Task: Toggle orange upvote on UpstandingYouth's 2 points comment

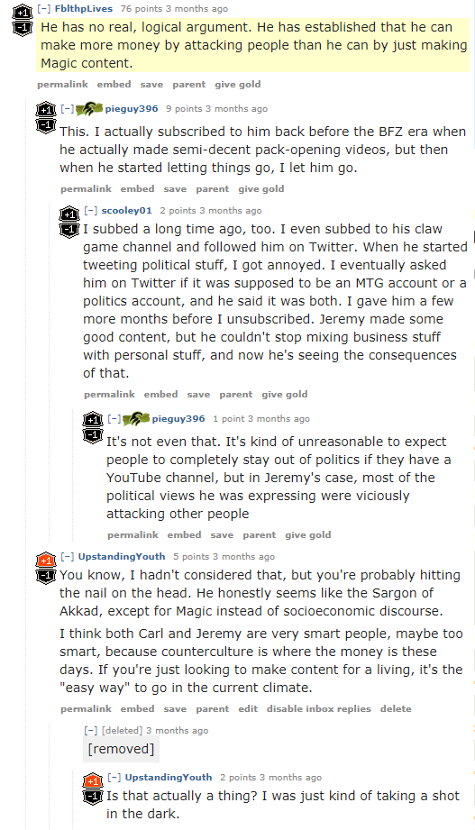Action: point(92,780)
